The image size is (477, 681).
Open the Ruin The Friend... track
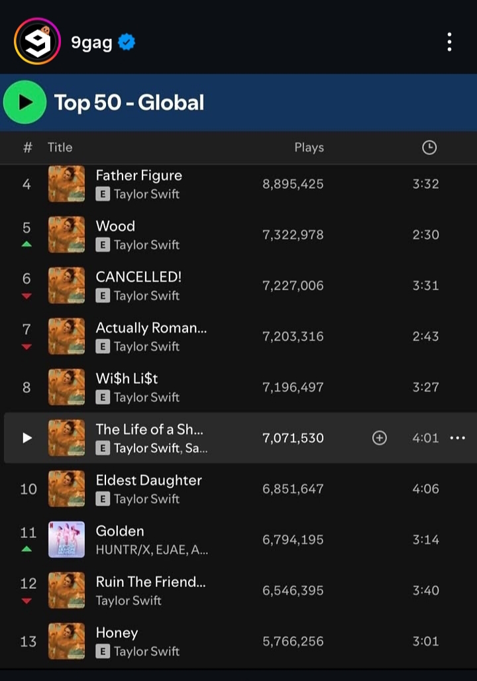click(150, 582)
